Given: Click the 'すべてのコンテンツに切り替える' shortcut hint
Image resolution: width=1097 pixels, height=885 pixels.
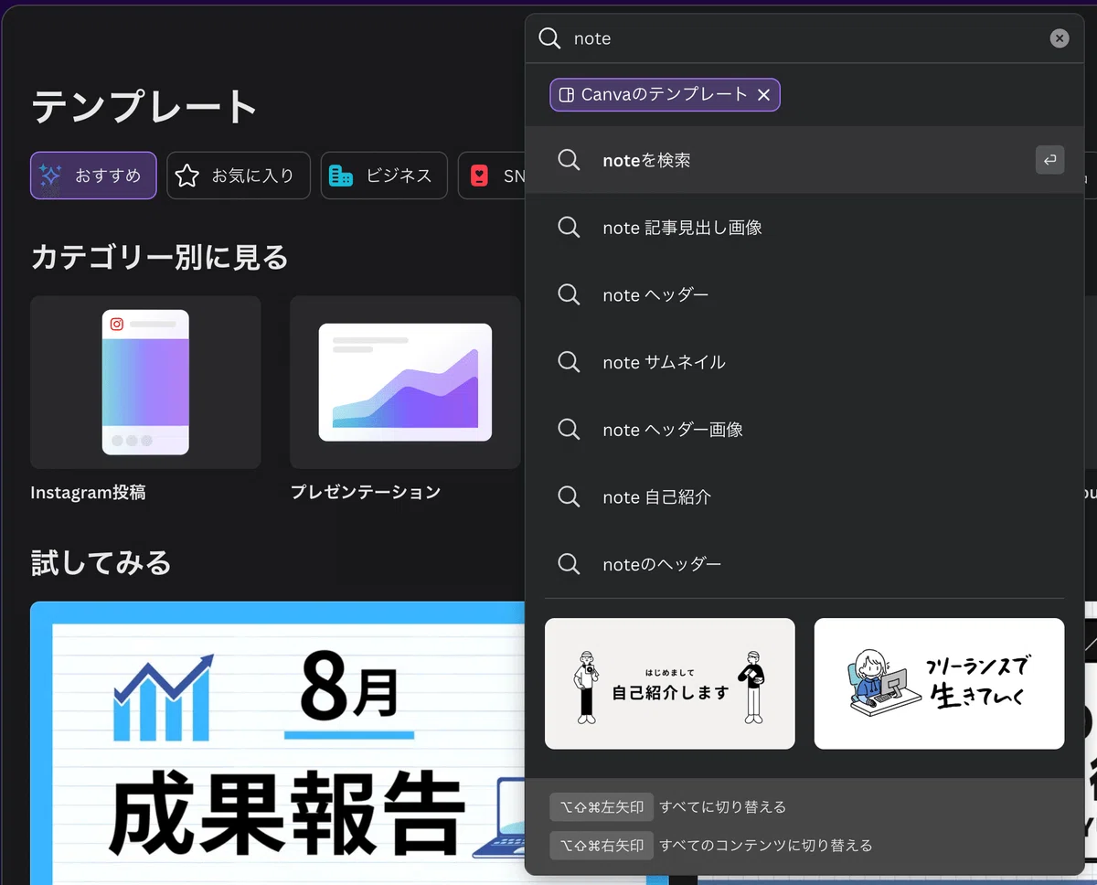Looking at the screenshot, I should click(766, 846).
